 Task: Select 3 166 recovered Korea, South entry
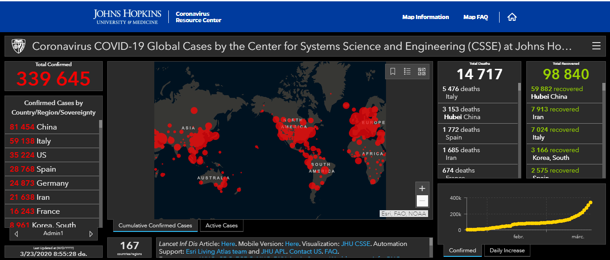(564, 154)
